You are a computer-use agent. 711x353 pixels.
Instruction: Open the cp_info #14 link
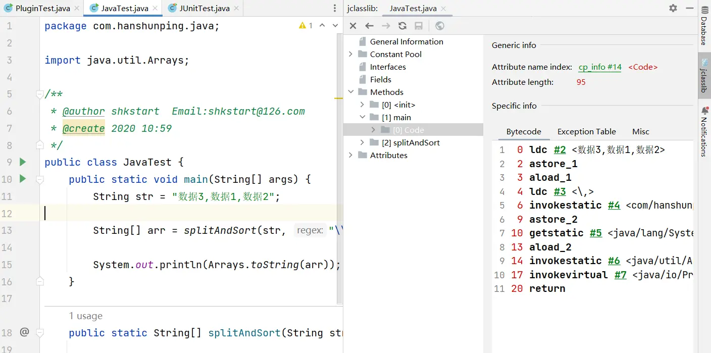(x=600, y=67)
